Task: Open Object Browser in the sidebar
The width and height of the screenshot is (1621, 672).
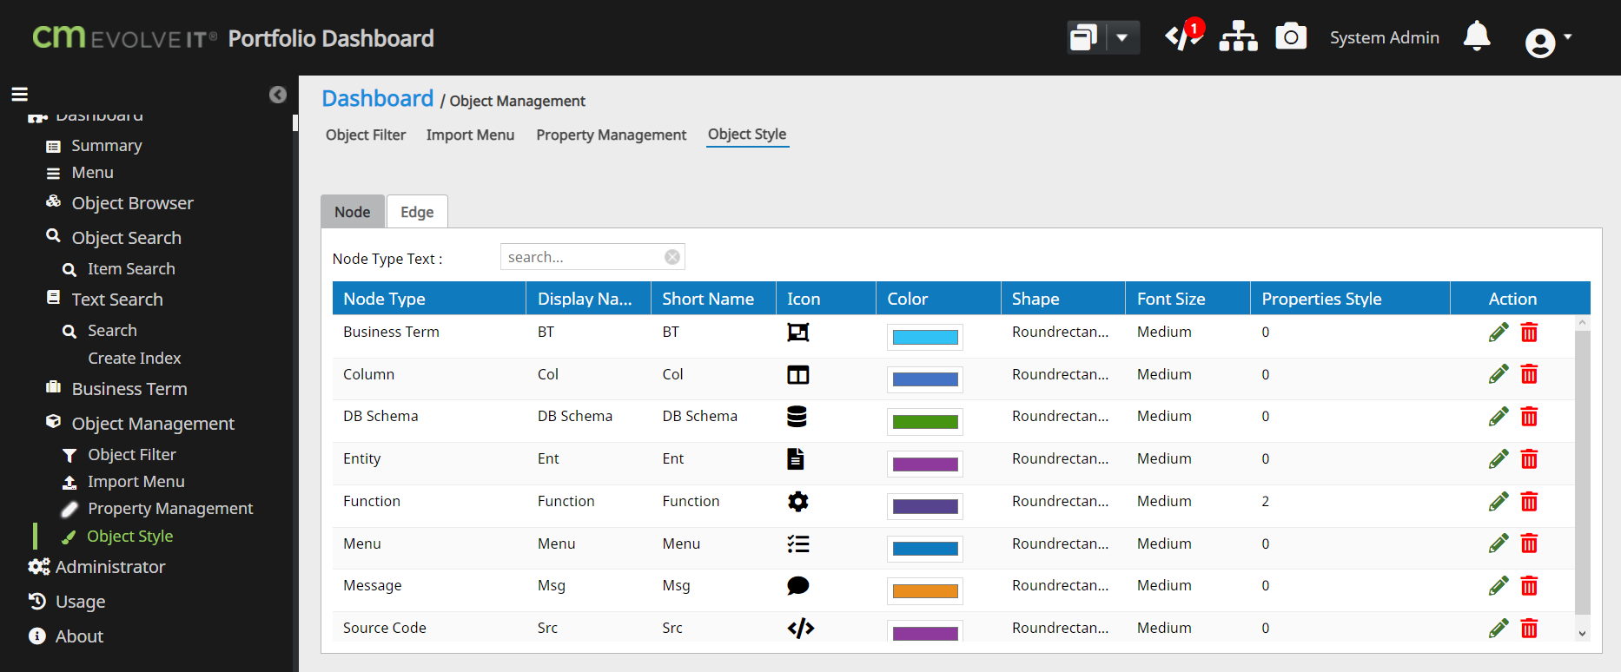Action: pos(132,203)
